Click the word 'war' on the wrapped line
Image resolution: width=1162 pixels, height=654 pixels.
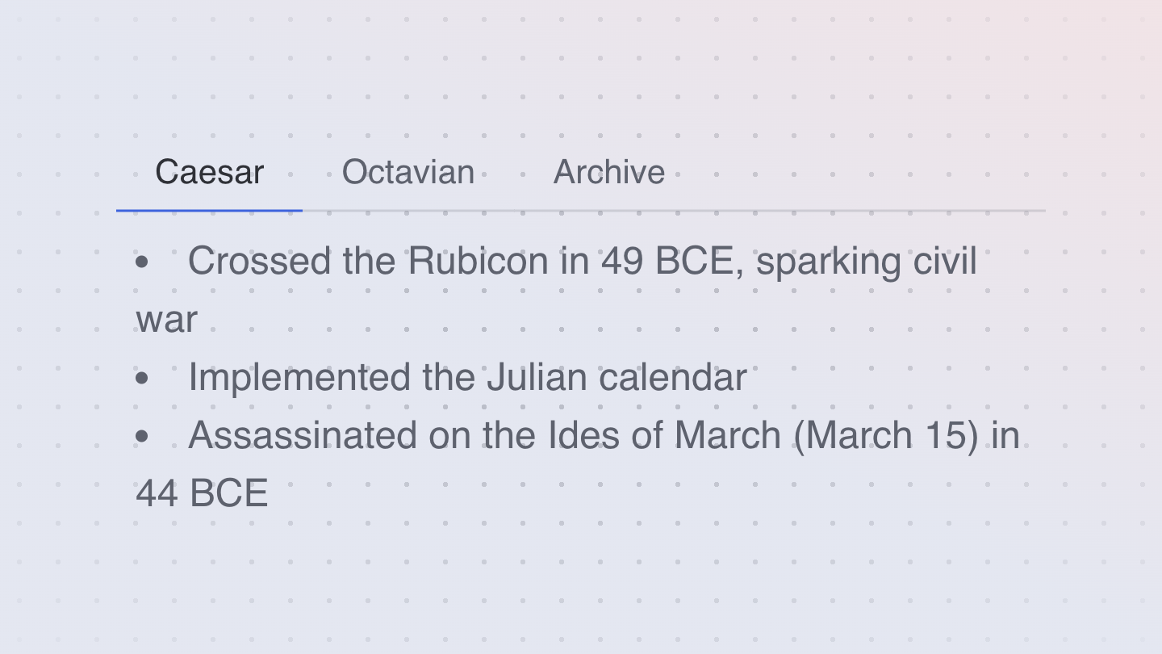(x=166, y=321)
